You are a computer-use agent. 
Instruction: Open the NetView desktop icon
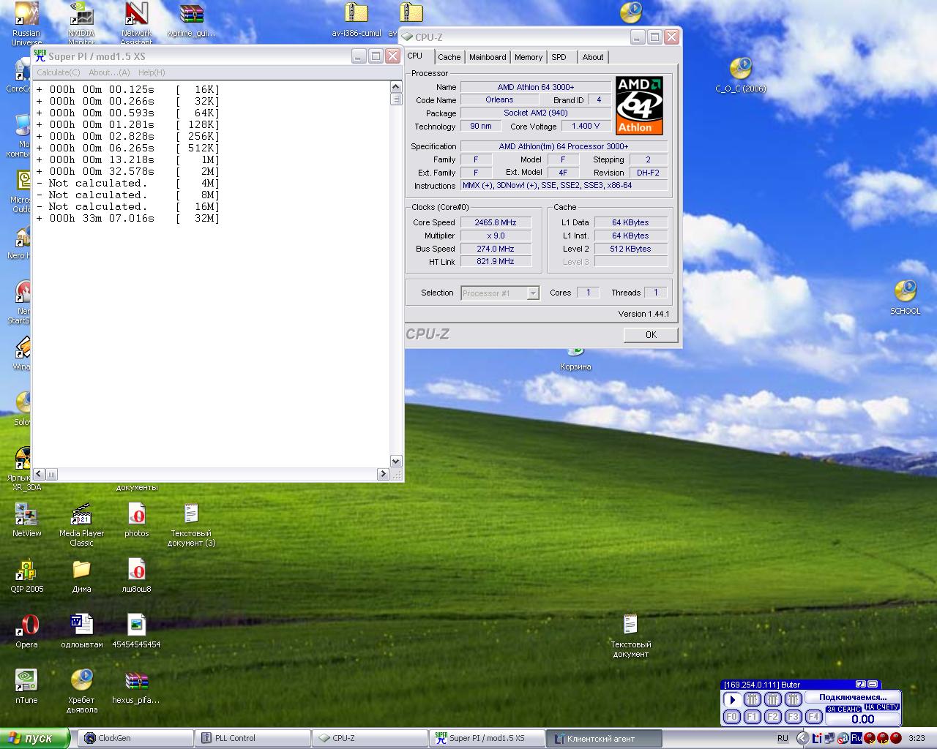pos(26,520)
